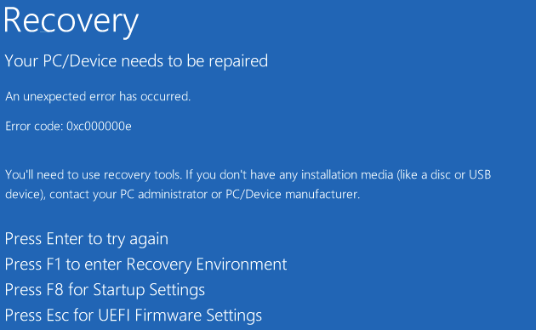Click the word Enter in first option

tap(65, 238)
